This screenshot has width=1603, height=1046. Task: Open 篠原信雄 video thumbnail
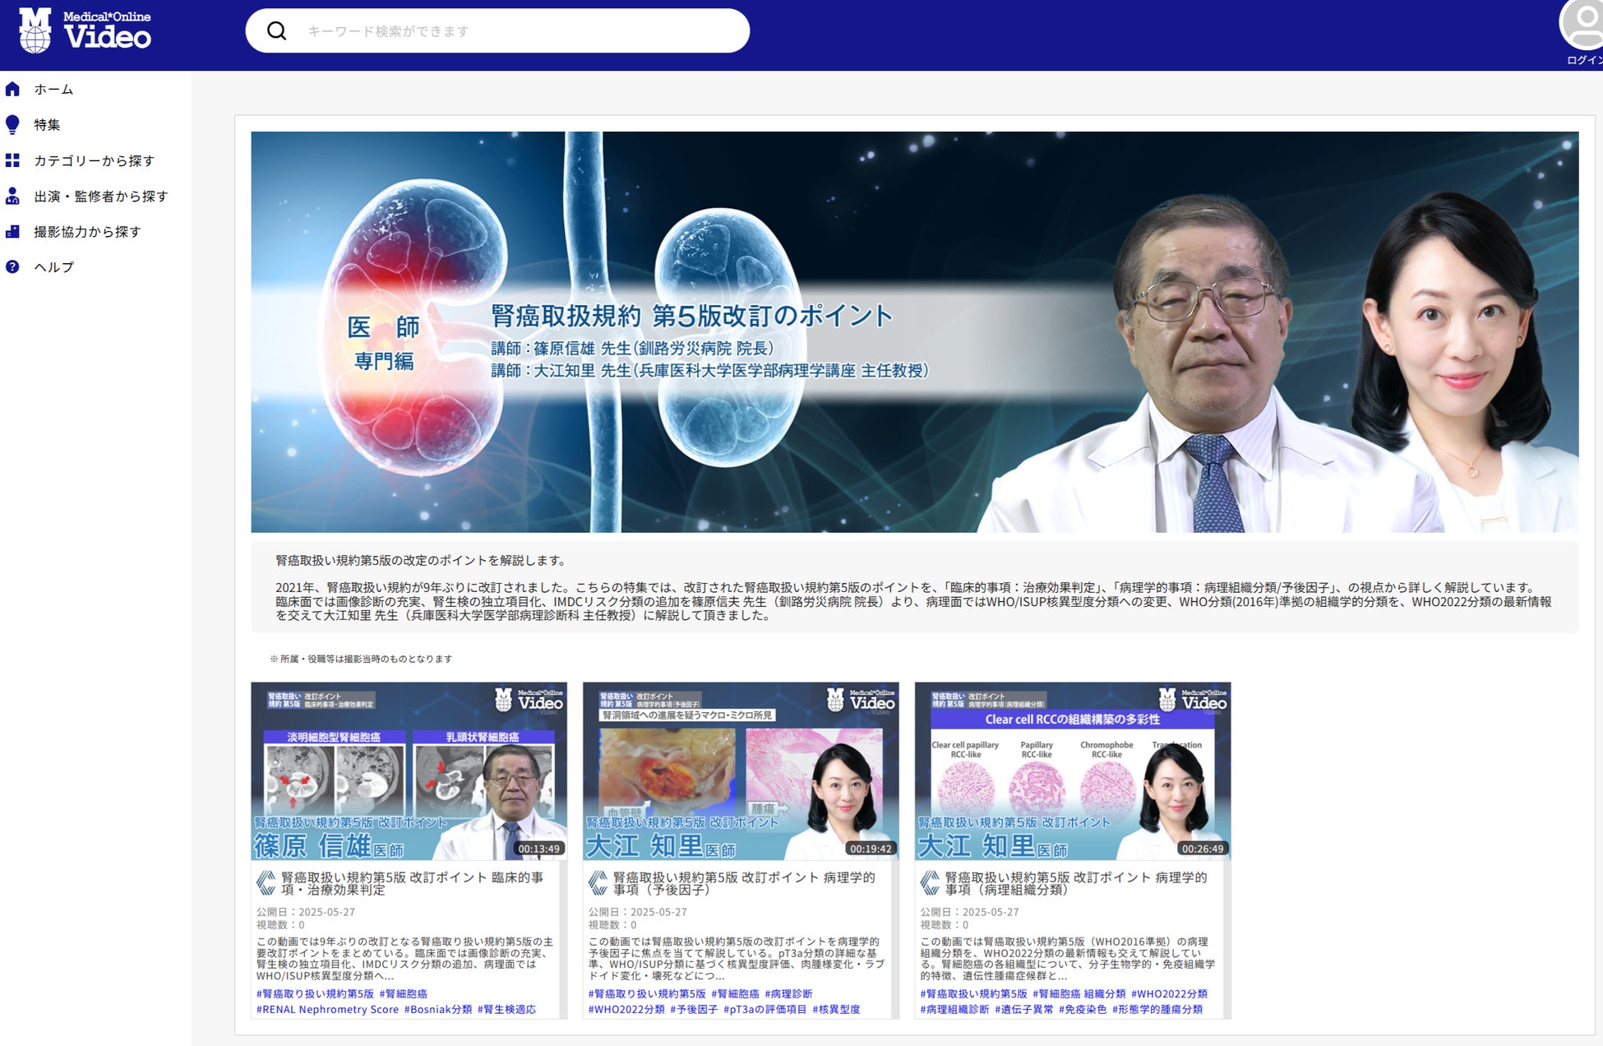click(x=409, y=771)
